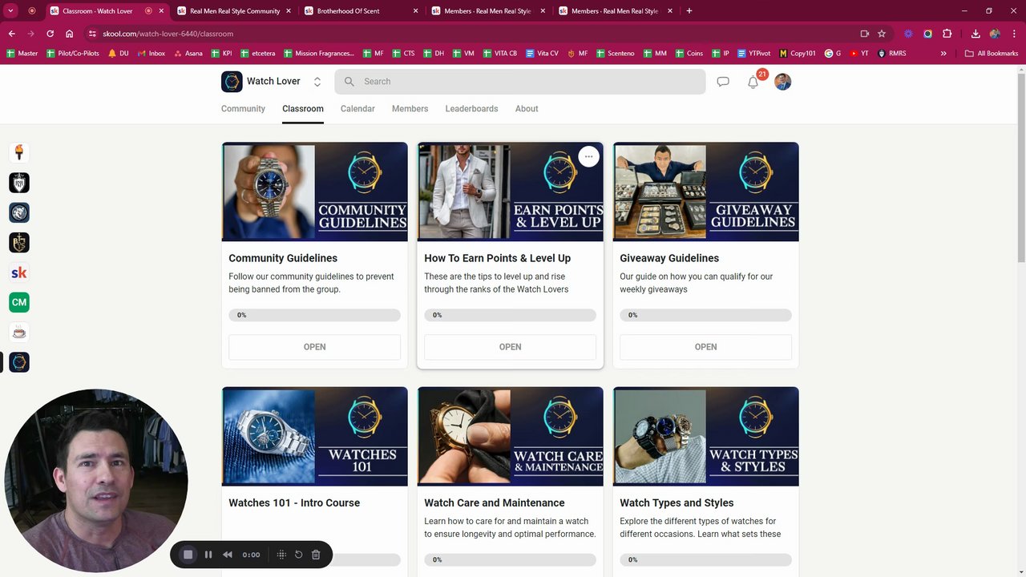Click OPEN under How To Earn Points
The height and width of the screenshot is (577, 1026).
click(x=510, y=347)
